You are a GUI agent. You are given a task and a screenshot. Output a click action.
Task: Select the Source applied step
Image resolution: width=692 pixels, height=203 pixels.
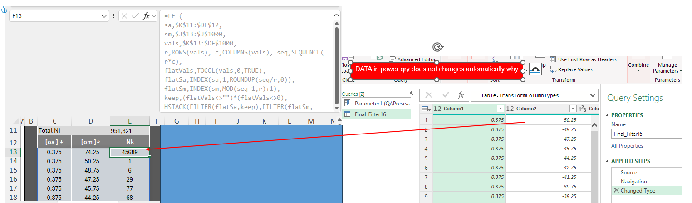coord(646,173)
